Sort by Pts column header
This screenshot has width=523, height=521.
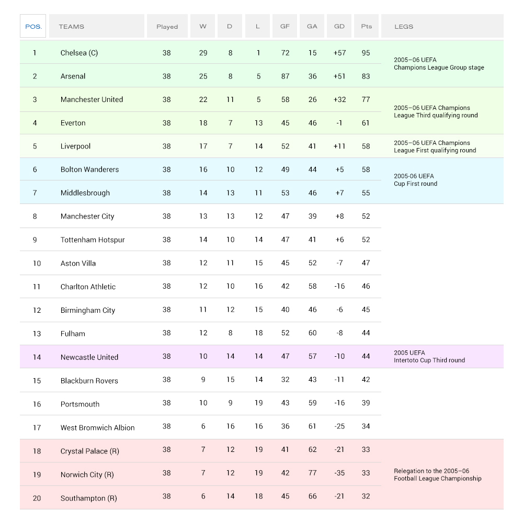tap(366, 26)
